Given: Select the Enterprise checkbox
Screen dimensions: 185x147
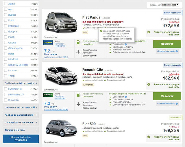Looking at the screenshot, I should [6, 26].
